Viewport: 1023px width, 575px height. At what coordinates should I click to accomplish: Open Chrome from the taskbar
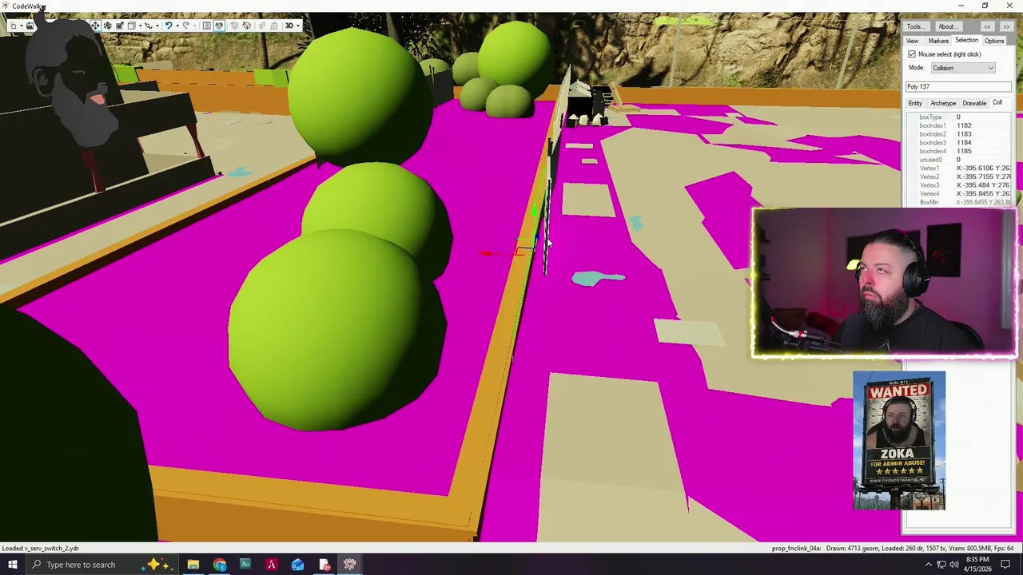[219, 565]
